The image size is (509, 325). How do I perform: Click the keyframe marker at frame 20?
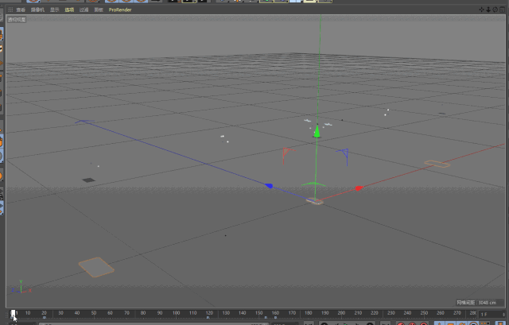(x=45, y=318)
